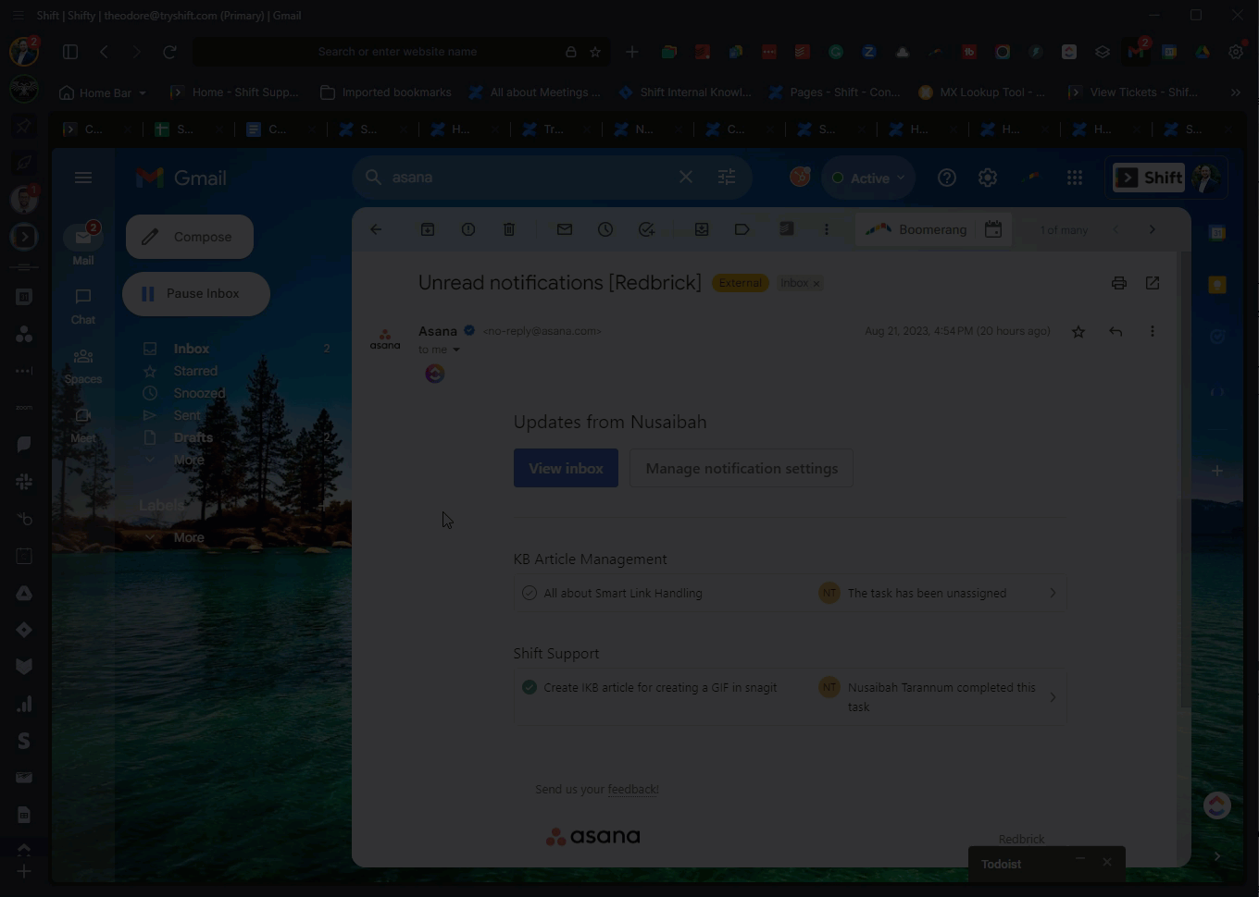Screen dimensions: 1259x897
Task: Open the Imported bookmarks folder
Action: pos(385,92)
